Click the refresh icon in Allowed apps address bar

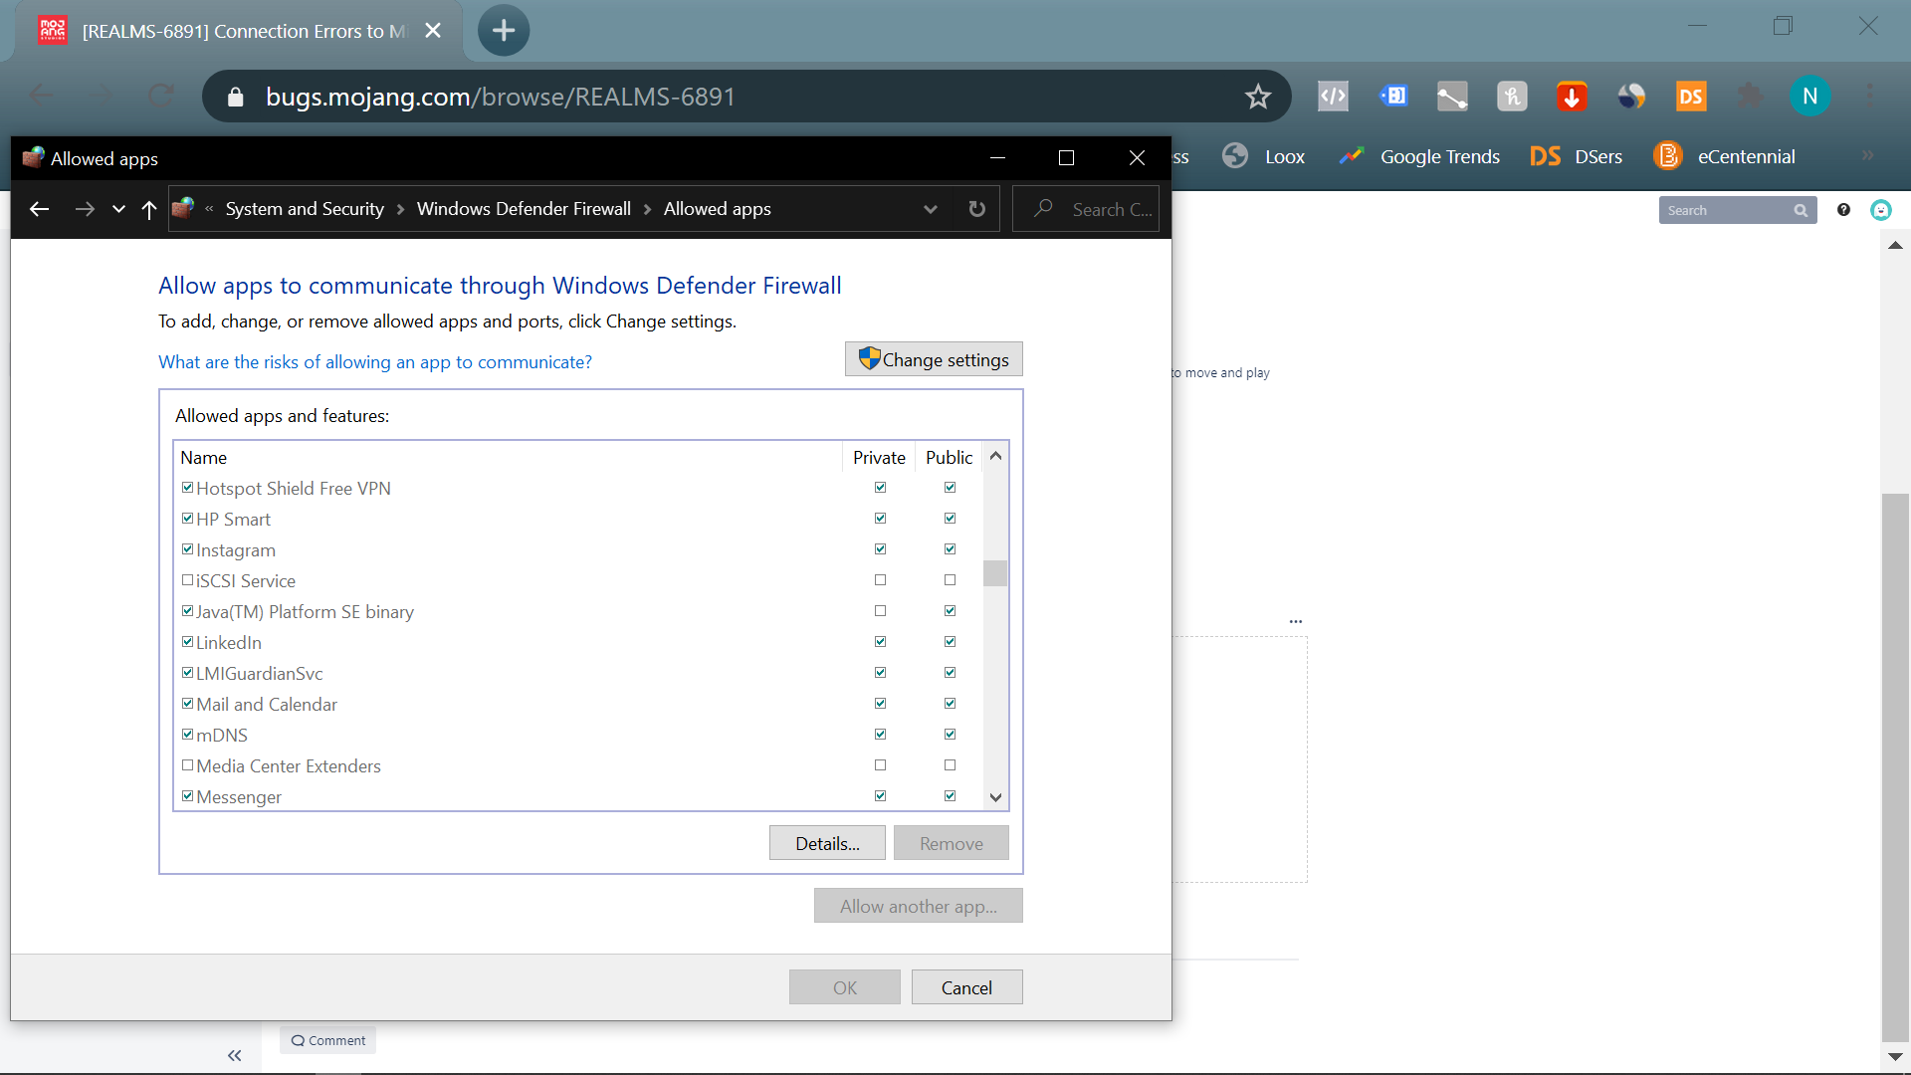click(976, 209)
